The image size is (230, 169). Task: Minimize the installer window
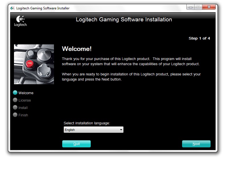(191, 7)
